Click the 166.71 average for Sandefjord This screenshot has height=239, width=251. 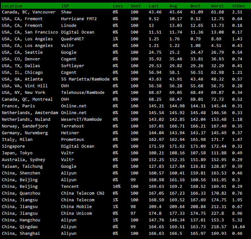[x=177, y=126]
